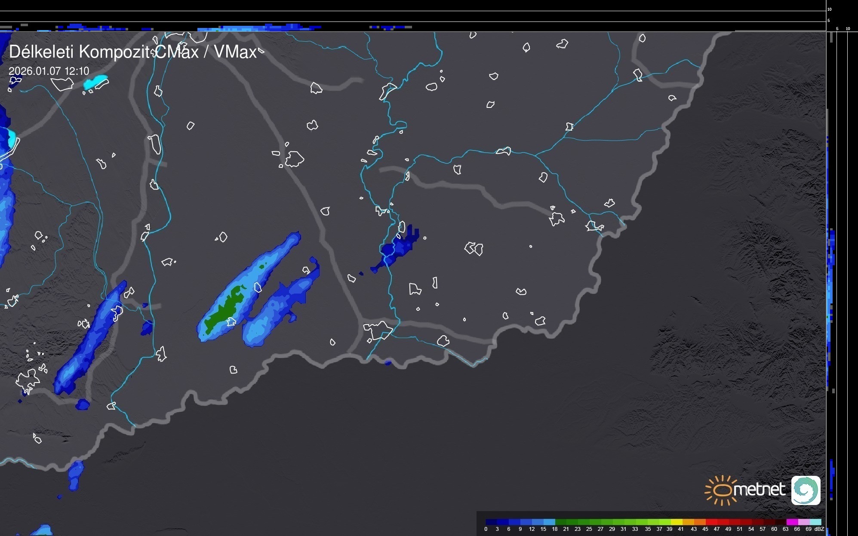
Task: Click the dBZ unit label on legend
Action: click(819, 529)
